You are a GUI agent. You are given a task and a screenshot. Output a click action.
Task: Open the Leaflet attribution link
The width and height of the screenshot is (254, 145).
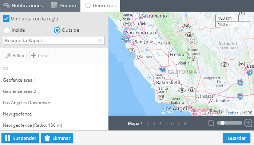(232, 113)
